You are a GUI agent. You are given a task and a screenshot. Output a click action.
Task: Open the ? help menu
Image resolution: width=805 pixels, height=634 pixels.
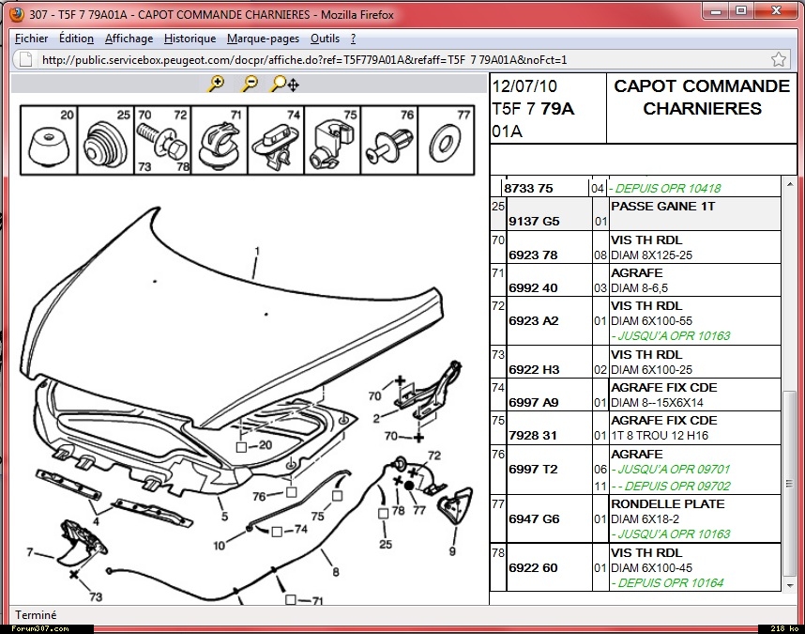pos(353,39)
